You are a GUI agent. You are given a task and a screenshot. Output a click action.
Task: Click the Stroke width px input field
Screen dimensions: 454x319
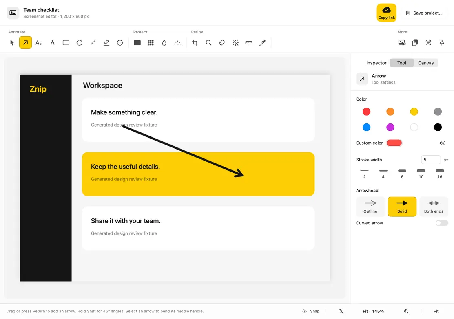click(431, 160)
